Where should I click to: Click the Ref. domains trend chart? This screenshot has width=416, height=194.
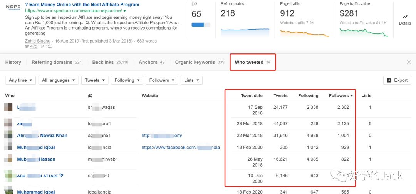pyautogui.click(x=245, y=32)
